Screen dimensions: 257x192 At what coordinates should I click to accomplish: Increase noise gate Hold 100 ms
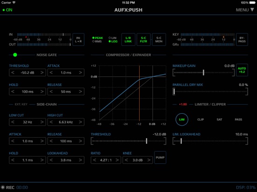(x=42, y=91)
